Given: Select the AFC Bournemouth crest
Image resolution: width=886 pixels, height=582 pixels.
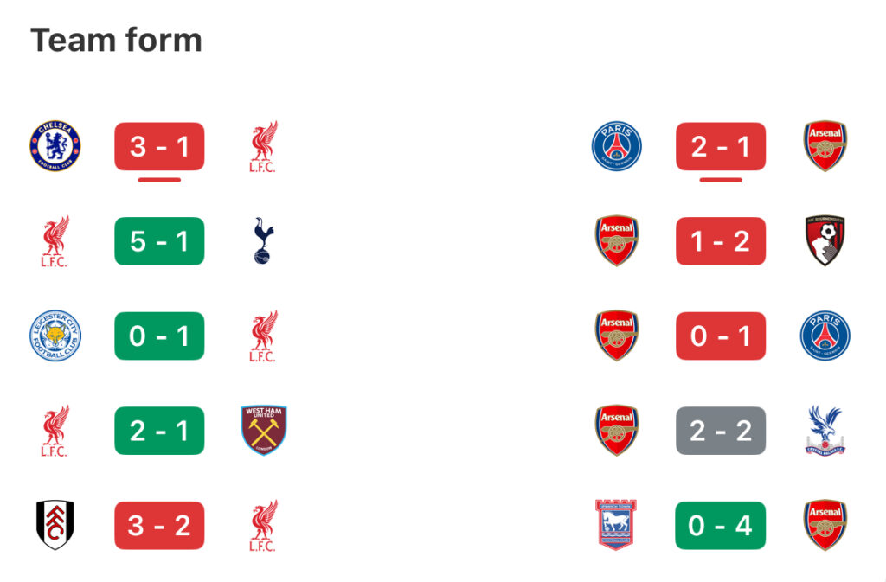Looking at the screenshot, I should 825,240.
